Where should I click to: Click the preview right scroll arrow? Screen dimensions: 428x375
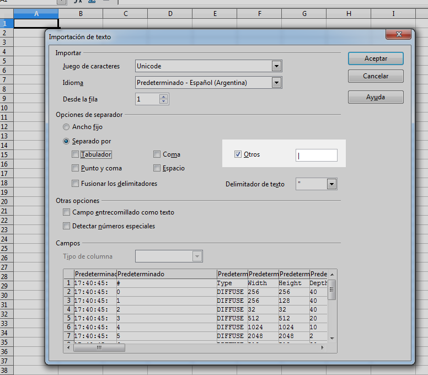point(322,348)
